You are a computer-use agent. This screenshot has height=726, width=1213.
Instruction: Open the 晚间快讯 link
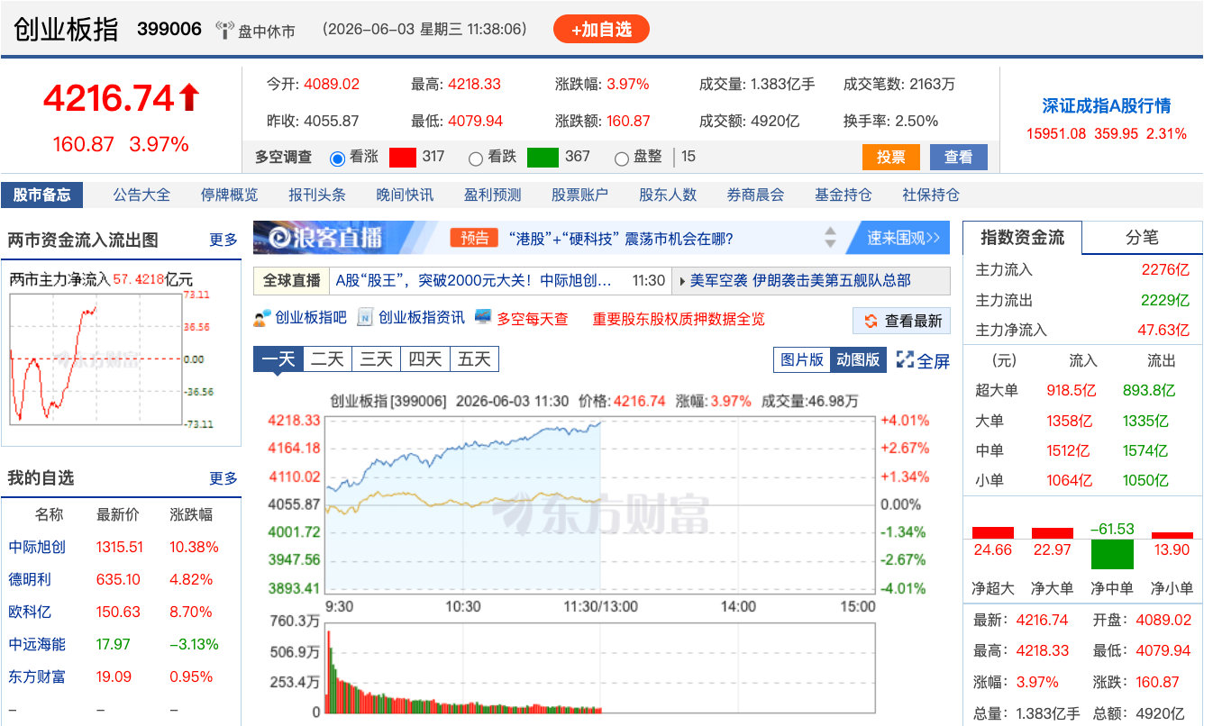pyautogui.click(x=405, y=195)
